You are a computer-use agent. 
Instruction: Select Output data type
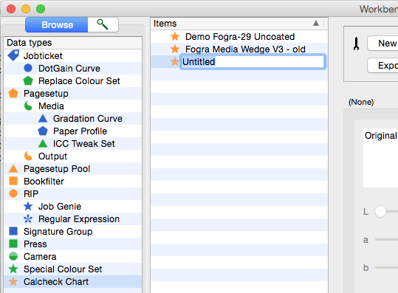pyautogui.click(x=73, y=156)
